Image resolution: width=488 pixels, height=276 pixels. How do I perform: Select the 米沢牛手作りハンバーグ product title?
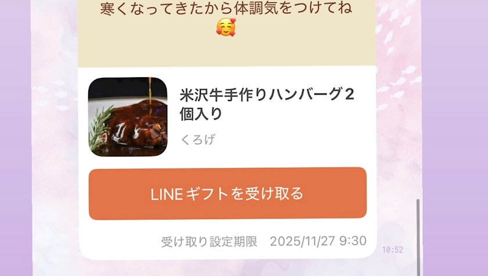point(267,104)
